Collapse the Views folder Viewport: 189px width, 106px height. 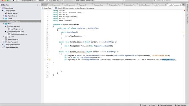pyautogui.click(x=4, y=24)
